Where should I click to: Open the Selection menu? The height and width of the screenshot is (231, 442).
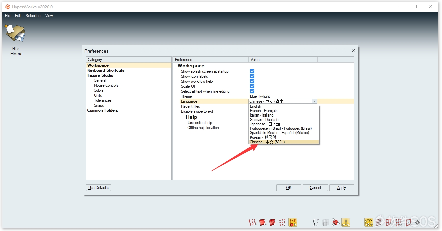pyautogui.click(x=33, y=16)
